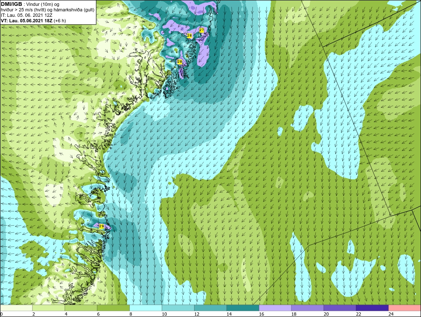Select the 16–18 m/s light purple swatch
This screenshot has height=317, width=421.
(x=275, y=308)
